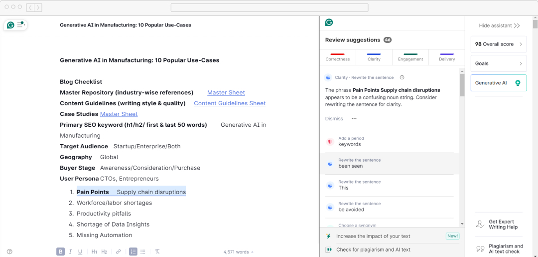
Task: Click expert writing help person icon
Action: pyautogui.click(x=480, y=225)
